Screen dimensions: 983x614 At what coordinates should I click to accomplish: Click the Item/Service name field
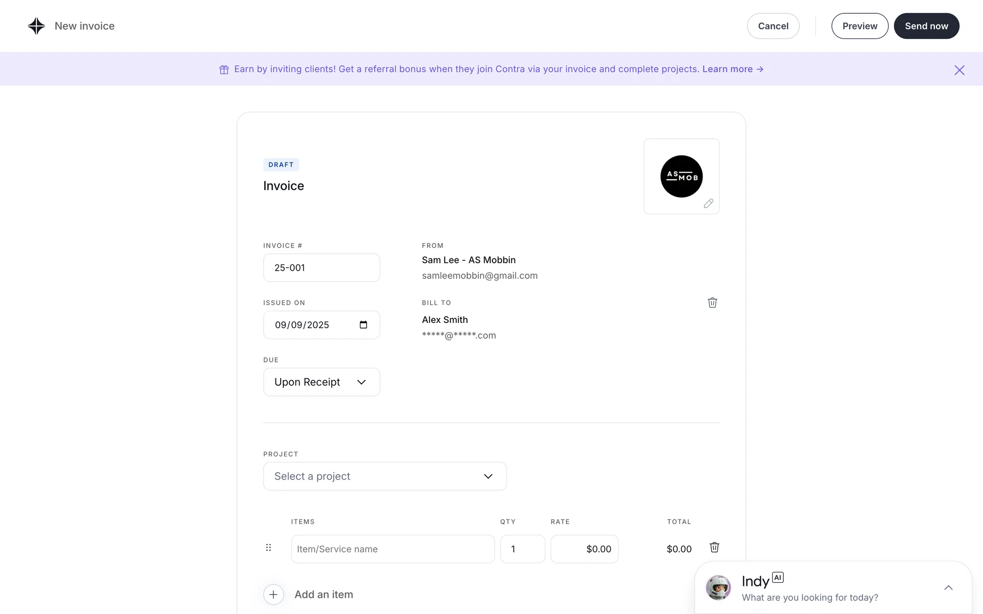[x=393, y=549]
